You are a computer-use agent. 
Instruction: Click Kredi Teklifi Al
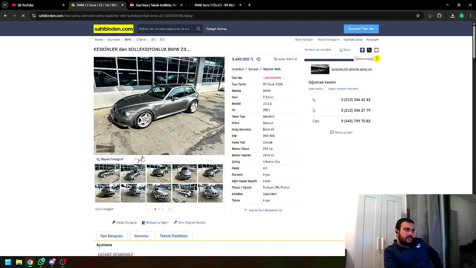(x=286, y=59)
